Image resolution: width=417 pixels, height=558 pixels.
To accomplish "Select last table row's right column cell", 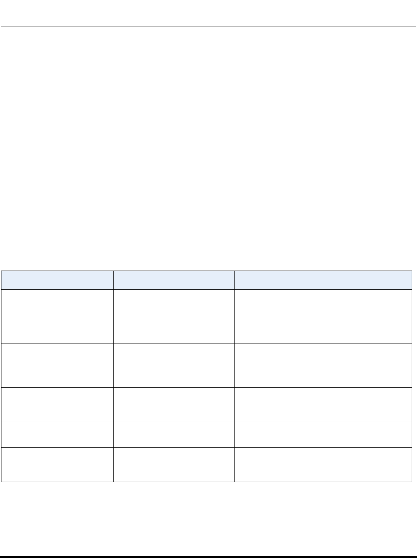I will click(x=323, y=464).
